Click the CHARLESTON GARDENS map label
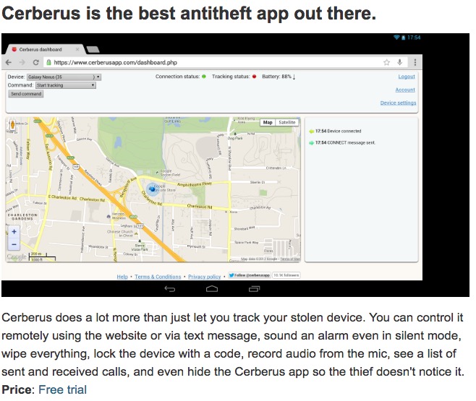476x401 pixels. click(22, 217)
